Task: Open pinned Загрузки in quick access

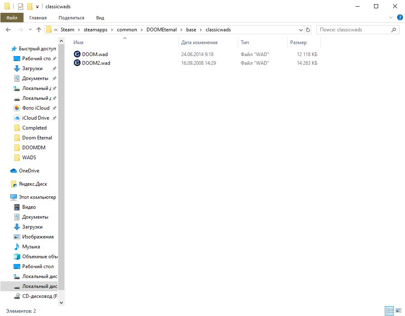Action: pos(32,68)
